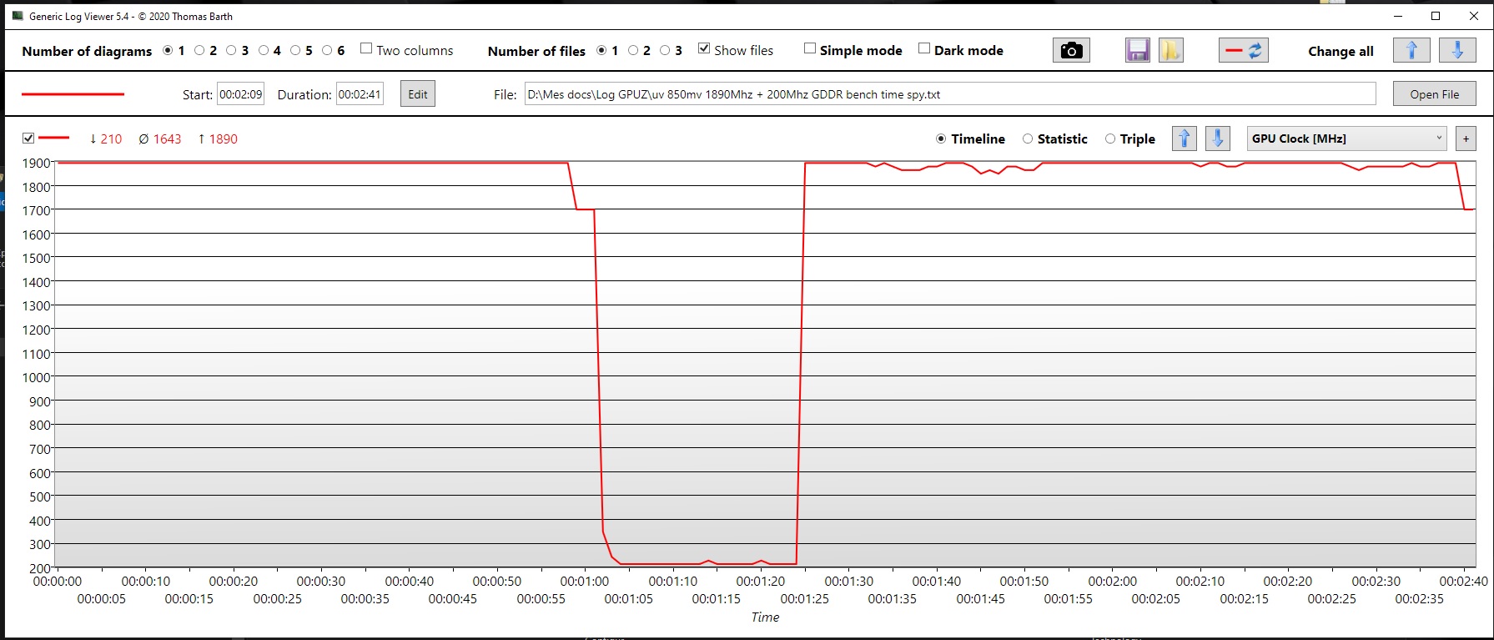Click the Number of files label
1494x640 pixels.
pyautogui.click(x=536, y=51)
